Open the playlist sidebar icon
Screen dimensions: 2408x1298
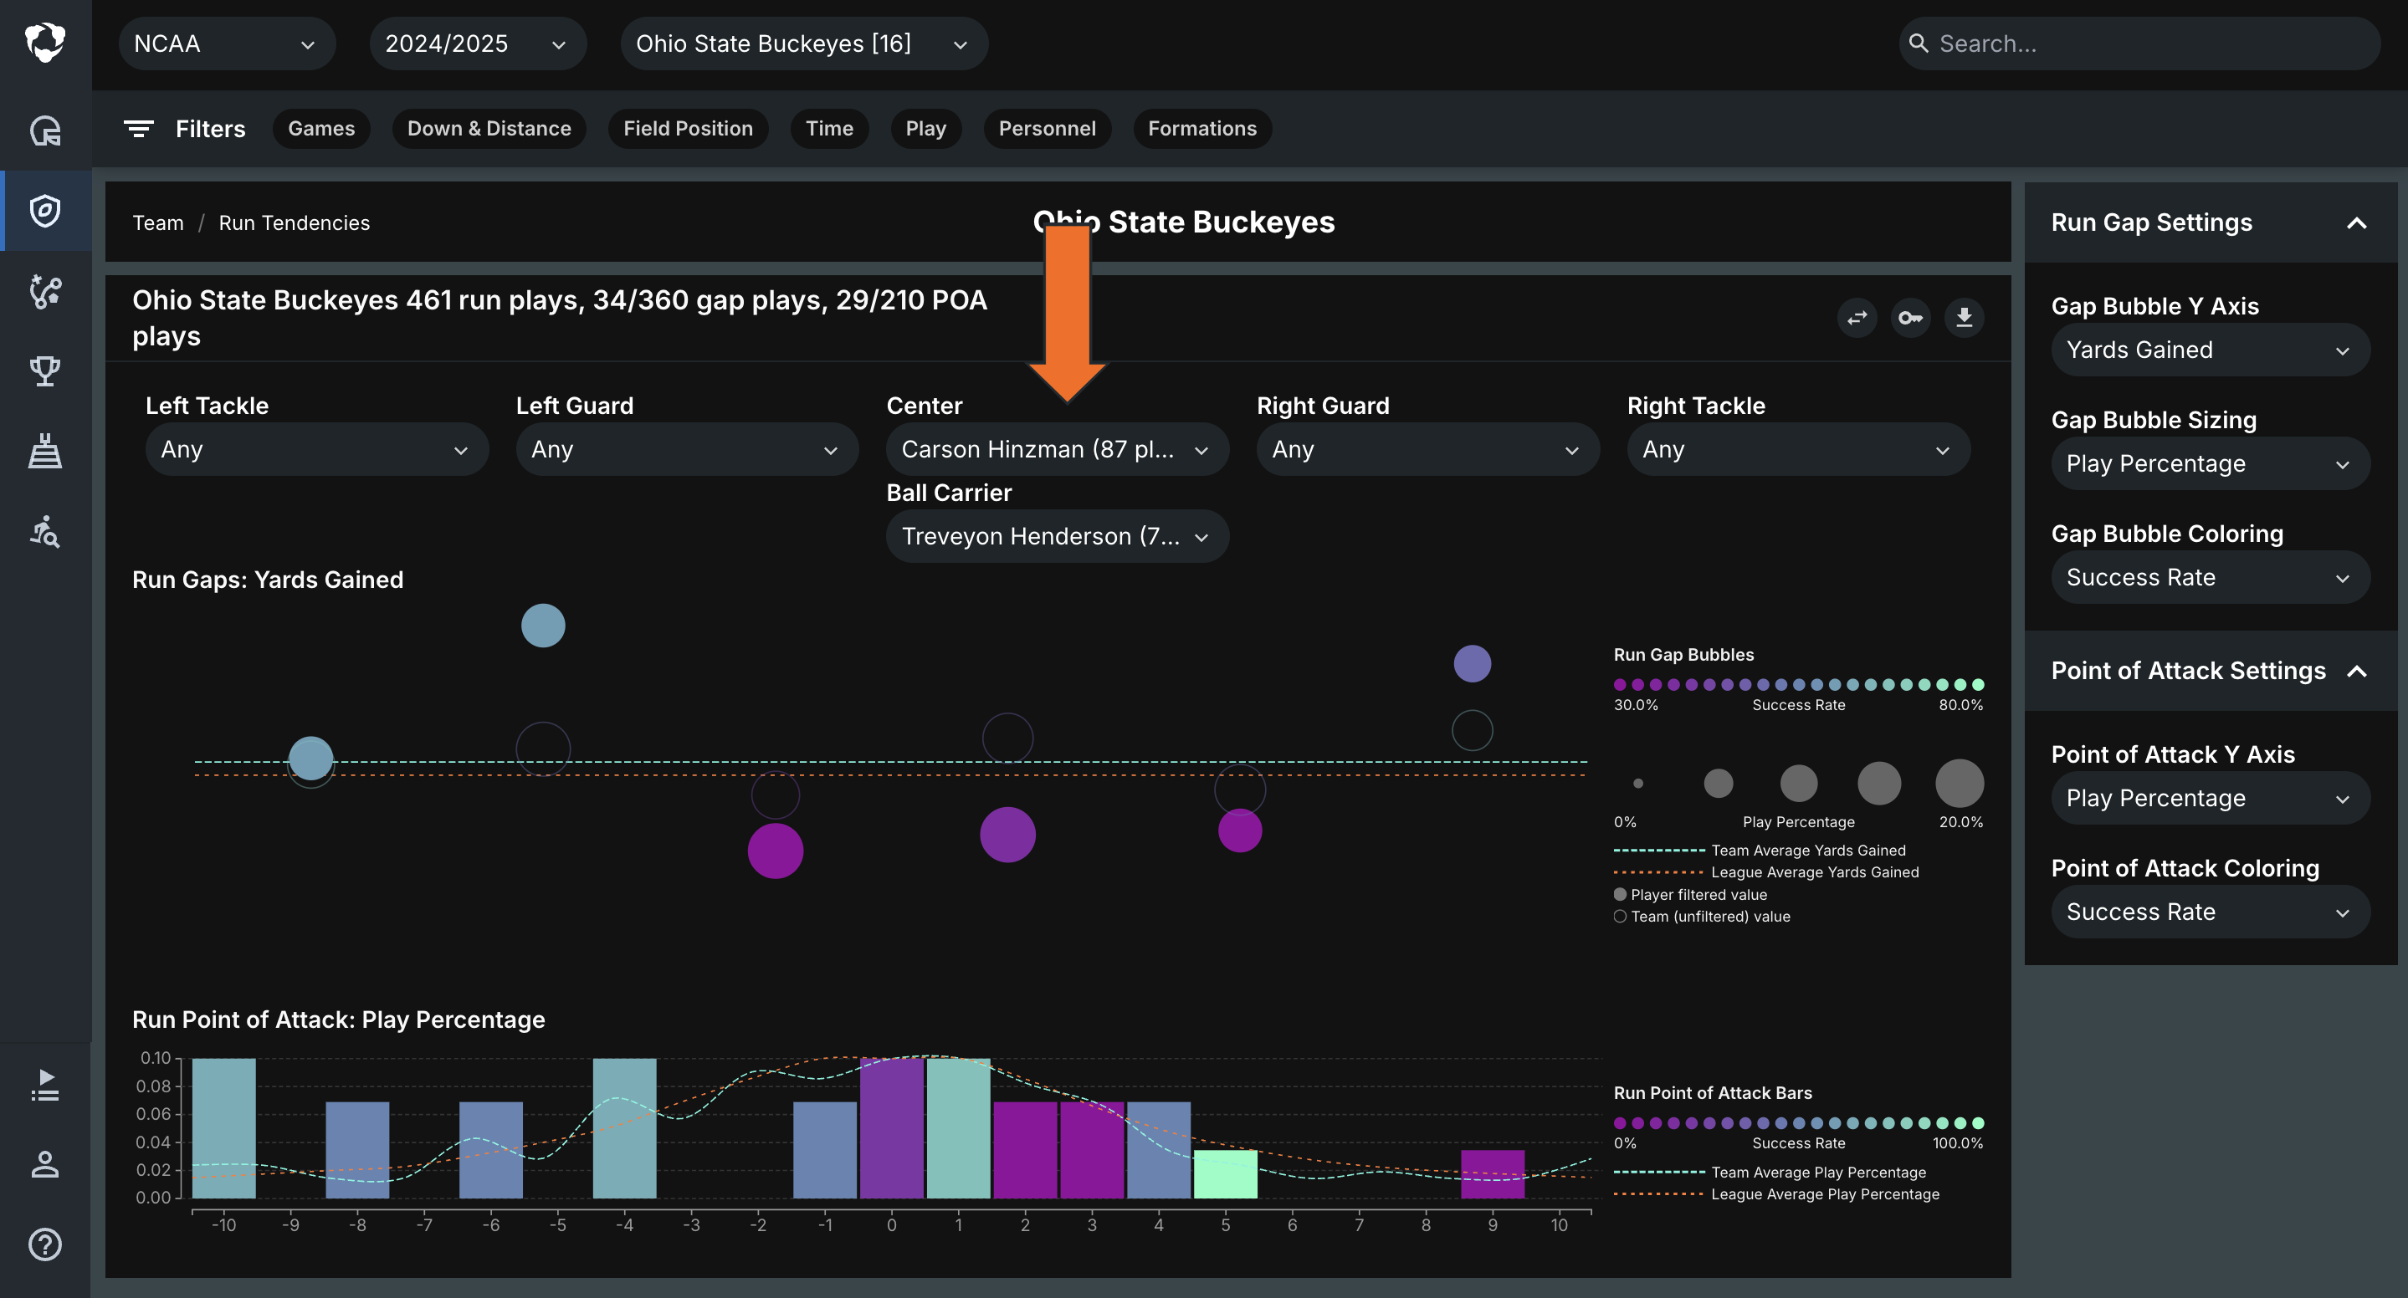pos(45,1085)
